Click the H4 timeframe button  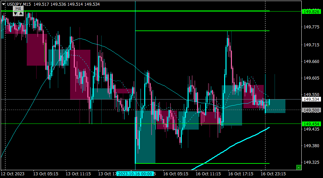18,9
